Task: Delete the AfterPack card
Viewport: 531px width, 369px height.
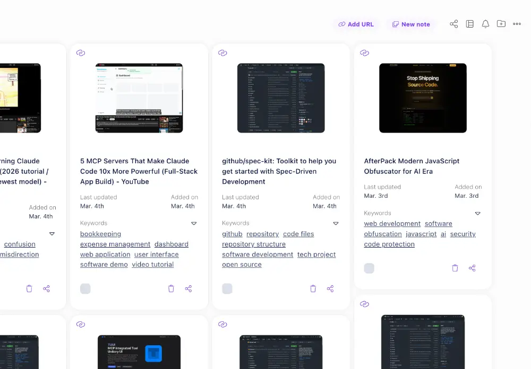Action: (x=455, y=268)
